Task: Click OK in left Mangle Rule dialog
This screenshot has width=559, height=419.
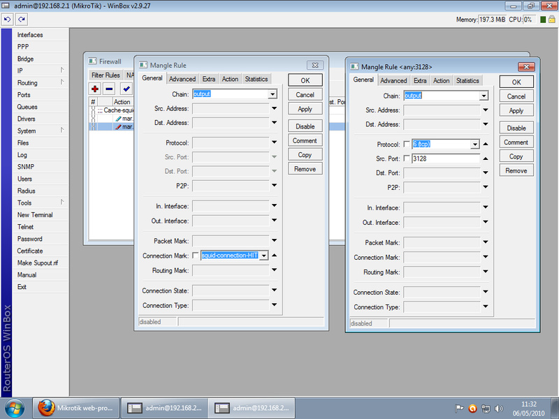Action: tap(305, 80)
